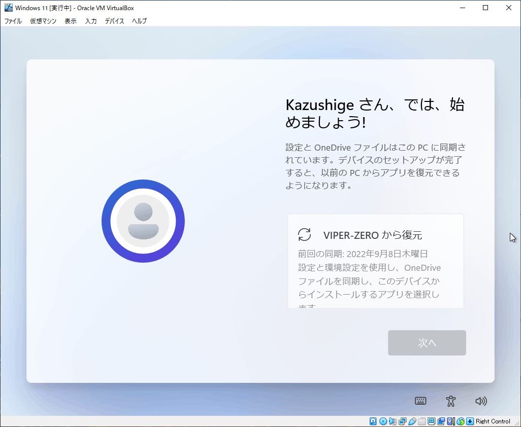Click the CPU virtualization V chip icon

(x=451, y=421)
